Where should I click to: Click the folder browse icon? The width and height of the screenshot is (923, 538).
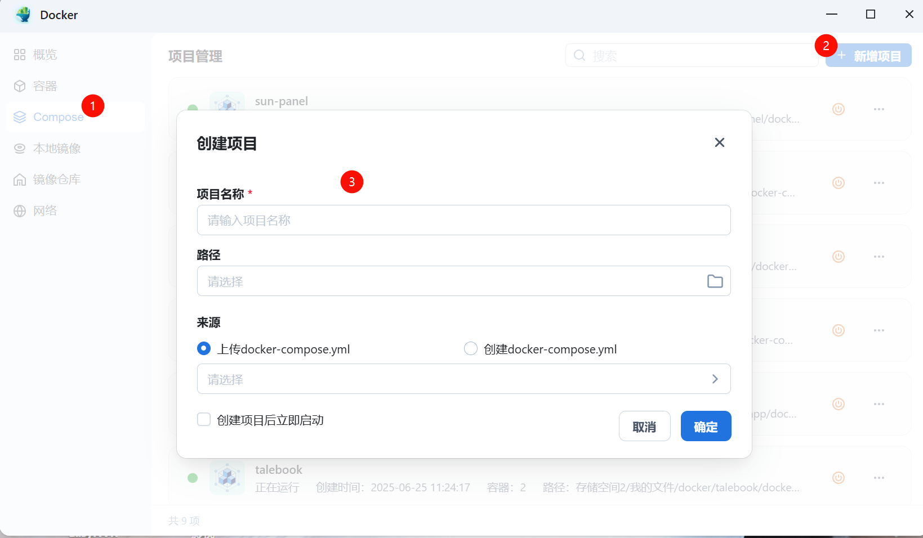tap(715, 281)
